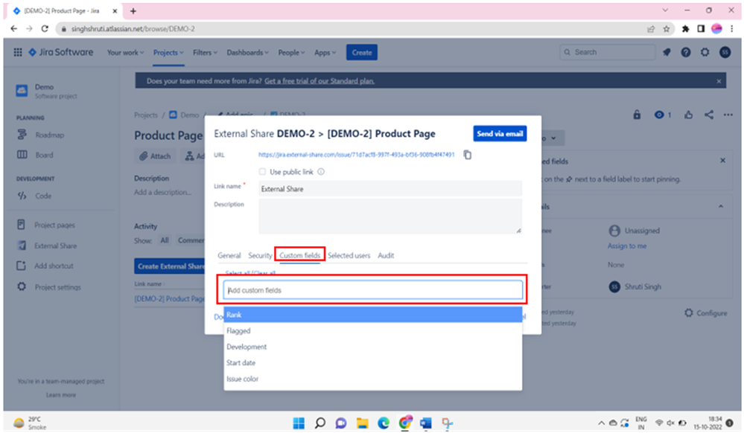
Task: Enable the Use public link checkbox
Action: tap(262, 172)
